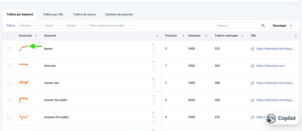302x131 pixels.
Task: Open the blog link in answer the public row
Action: click(275, 100)
